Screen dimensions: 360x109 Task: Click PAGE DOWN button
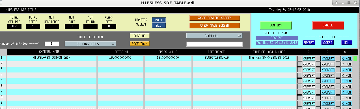(139, 44)
